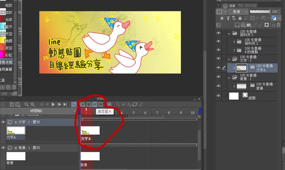Viewport: 285px width, 170px height.
Task: Toggle loop playback in the timeline toolbar
Action: click(74, 104)
